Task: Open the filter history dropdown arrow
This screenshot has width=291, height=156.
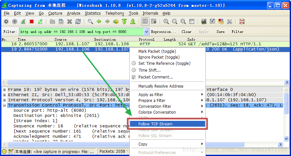Action: point(146,32)
